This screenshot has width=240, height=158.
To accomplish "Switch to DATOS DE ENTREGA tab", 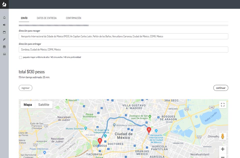I will pos(47,18).
